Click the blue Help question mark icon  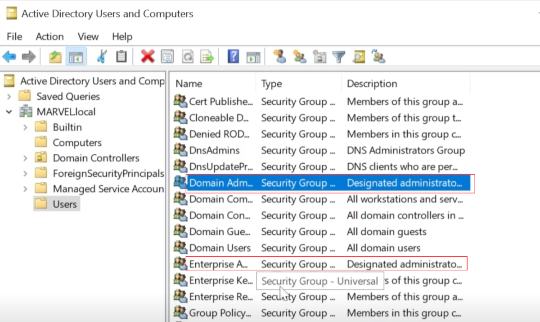coord(233,57)
